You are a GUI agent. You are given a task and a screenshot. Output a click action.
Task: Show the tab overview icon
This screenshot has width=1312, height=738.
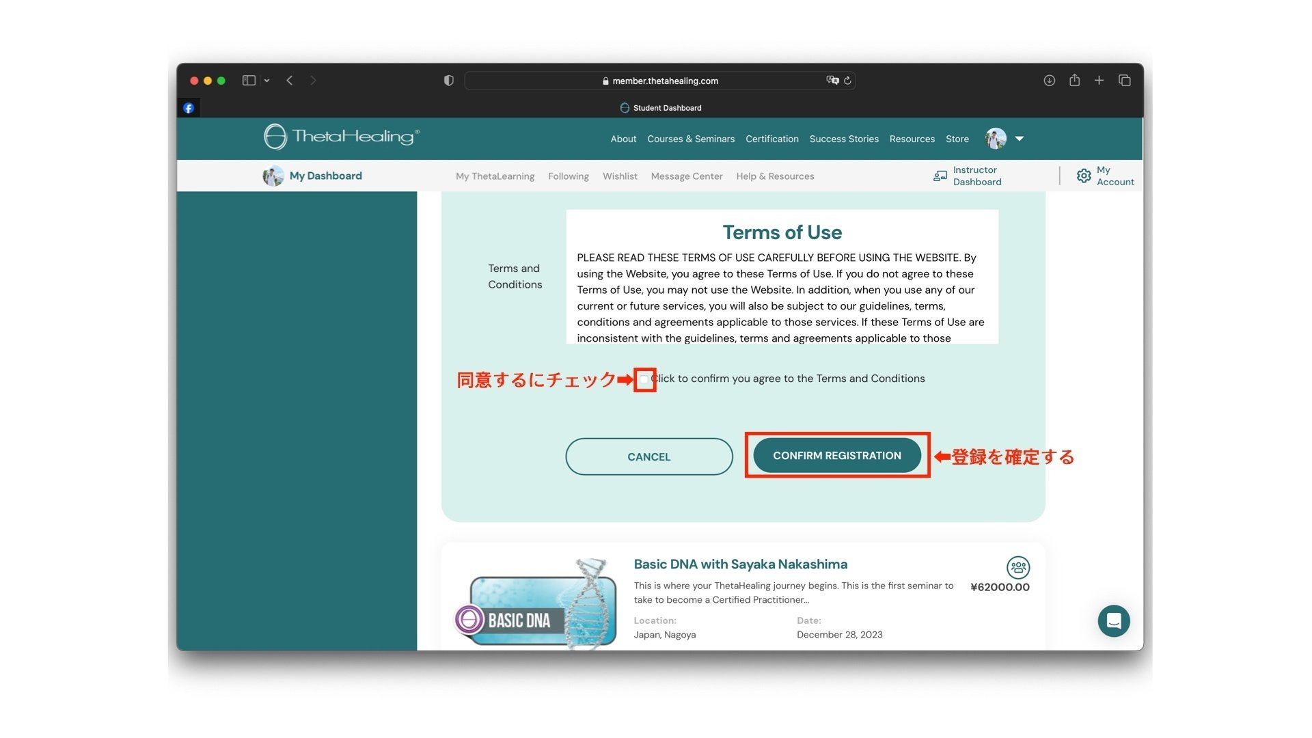[x=1124, y=81]
